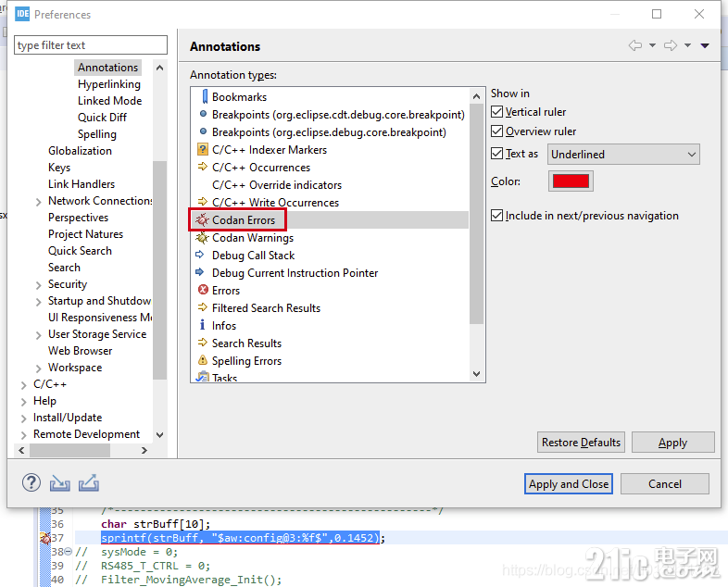The image size is (728, 587).
Task: Select C/C++ Occurrences annotation
Action: pos(330,168)
